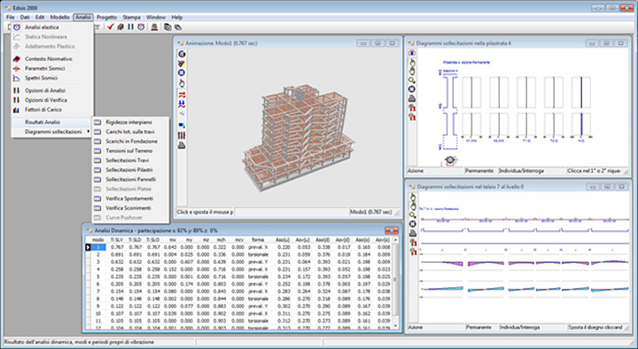This screenshot has width=638, height=349.
Task: Expand the Diagrammi sollecitazioni submenu
Action: pyautogui.click(x=52, y=131)
